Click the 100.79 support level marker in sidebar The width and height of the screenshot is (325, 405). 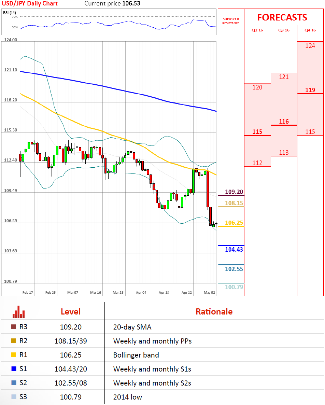coord(234,287)
